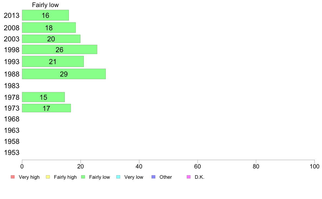Viewport: 322px width, 199px height.
Task: Click the magenta D.K. legend swatch
Action: [189, 177]
